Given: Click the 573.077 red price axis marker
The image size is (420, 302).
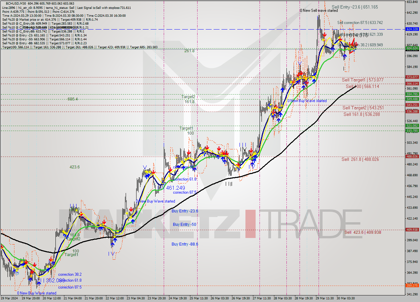Looking at the screenshot, I should (412, 77).
